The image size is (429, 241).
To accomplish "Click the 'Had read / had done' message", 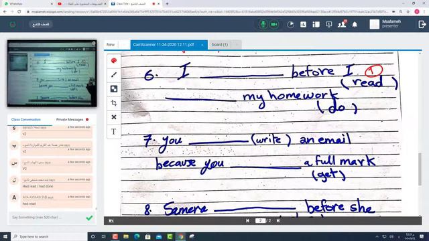I will click(56, 183).
